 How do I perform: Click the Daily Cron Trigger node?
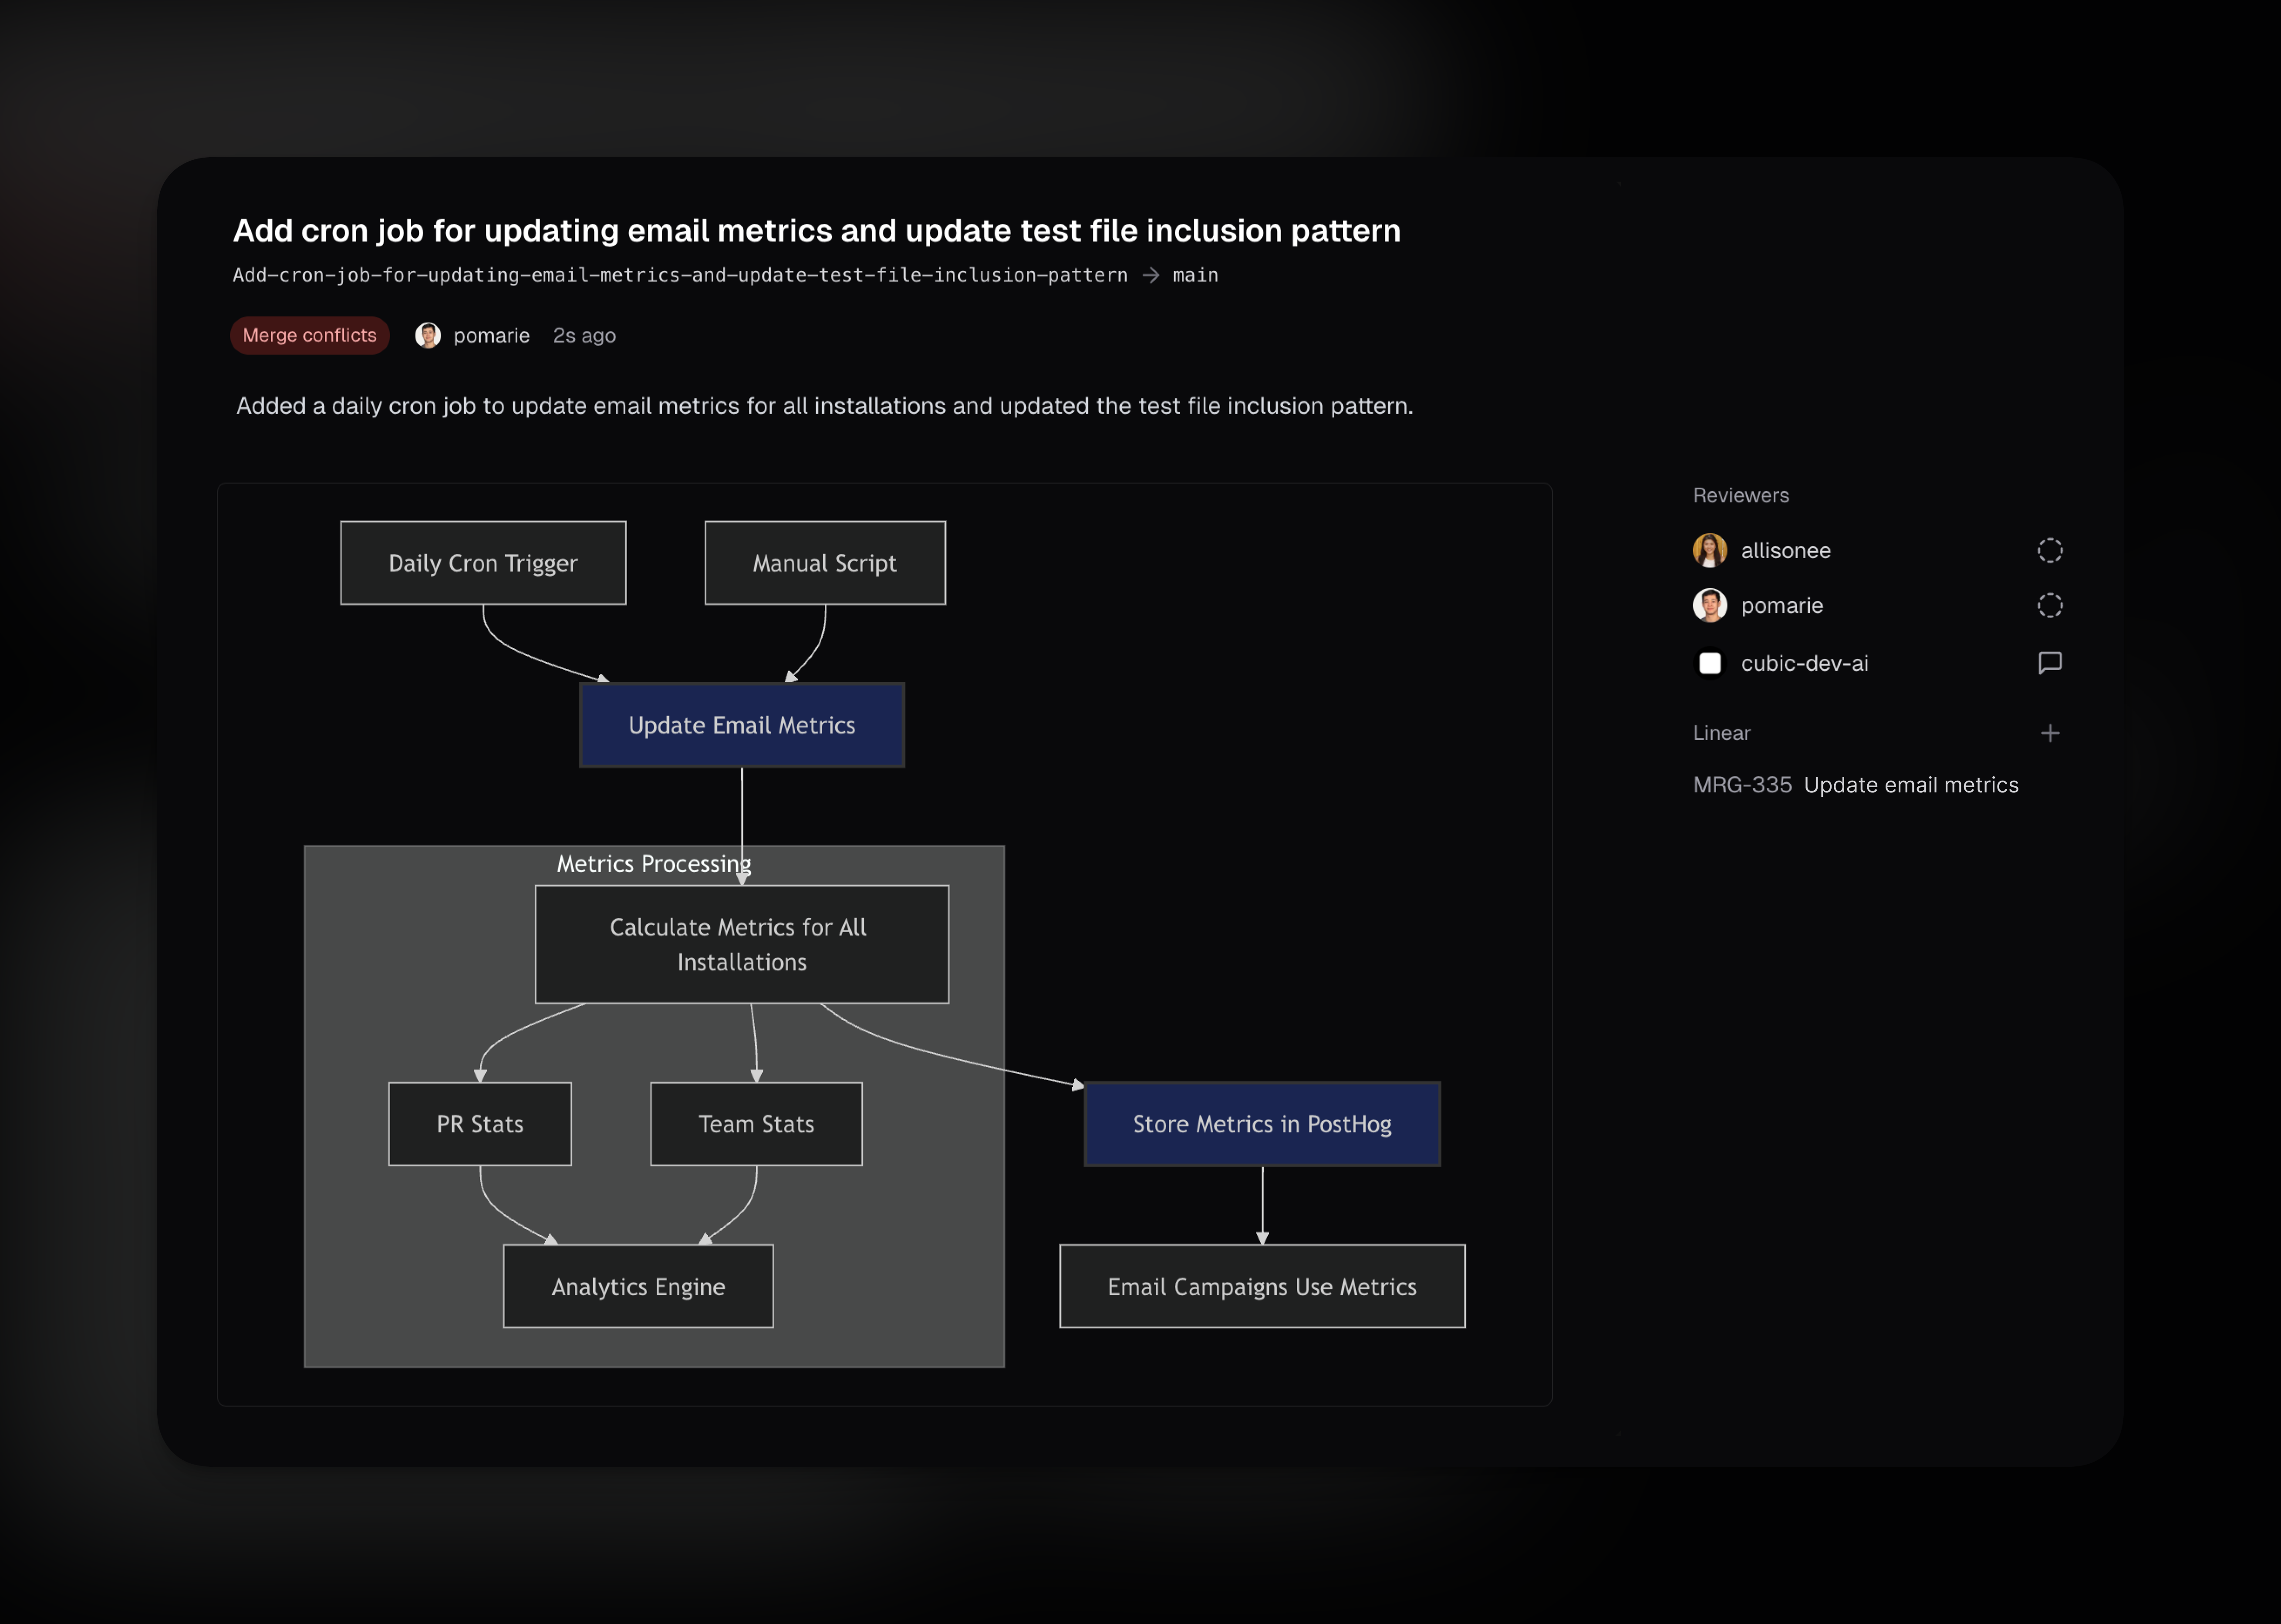click(x=483, y=563)
